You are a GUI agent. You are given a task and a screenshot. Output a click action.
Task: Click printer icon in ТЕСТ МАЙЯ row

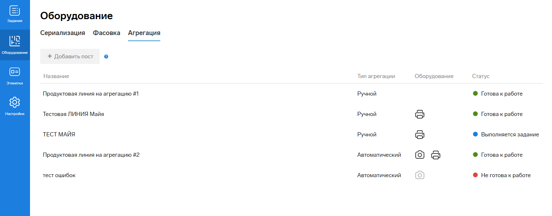click(420, 134)
